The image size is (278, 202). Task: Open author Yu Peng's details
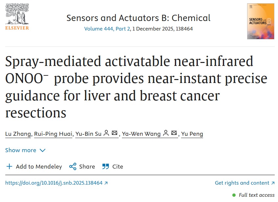pyautogui.click(x=192, y=134)
